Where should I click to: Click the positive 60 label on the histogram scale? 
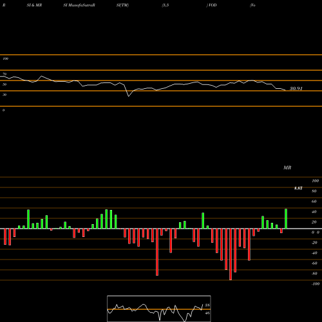(314, 202)
